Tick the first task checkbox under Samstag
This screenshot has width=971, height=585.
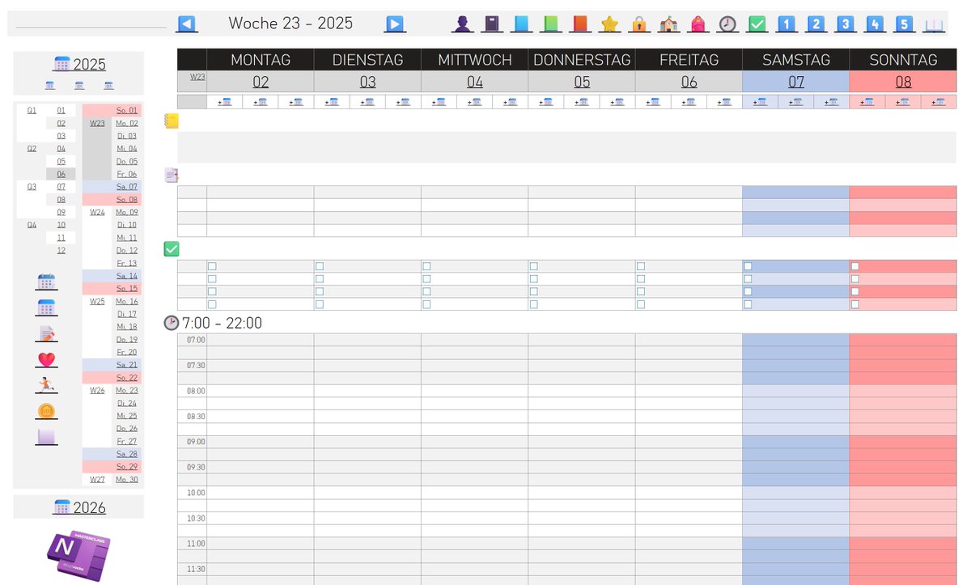[748, 266]
